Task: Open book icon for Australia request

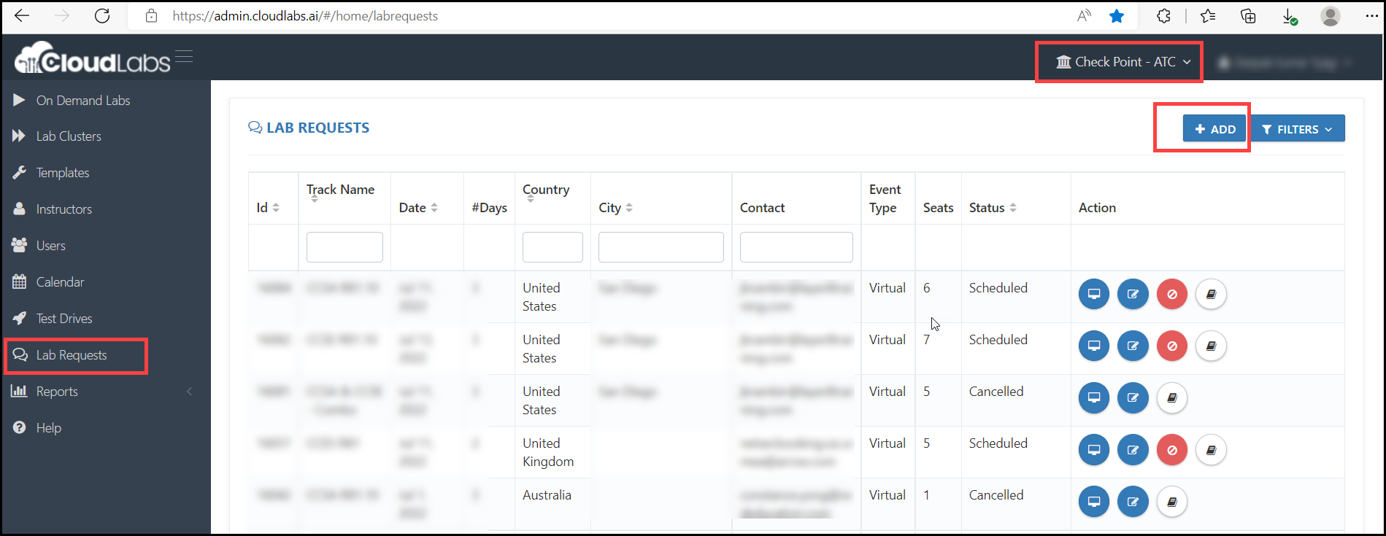Action: pyautogui.click(x=1172, y=501)
